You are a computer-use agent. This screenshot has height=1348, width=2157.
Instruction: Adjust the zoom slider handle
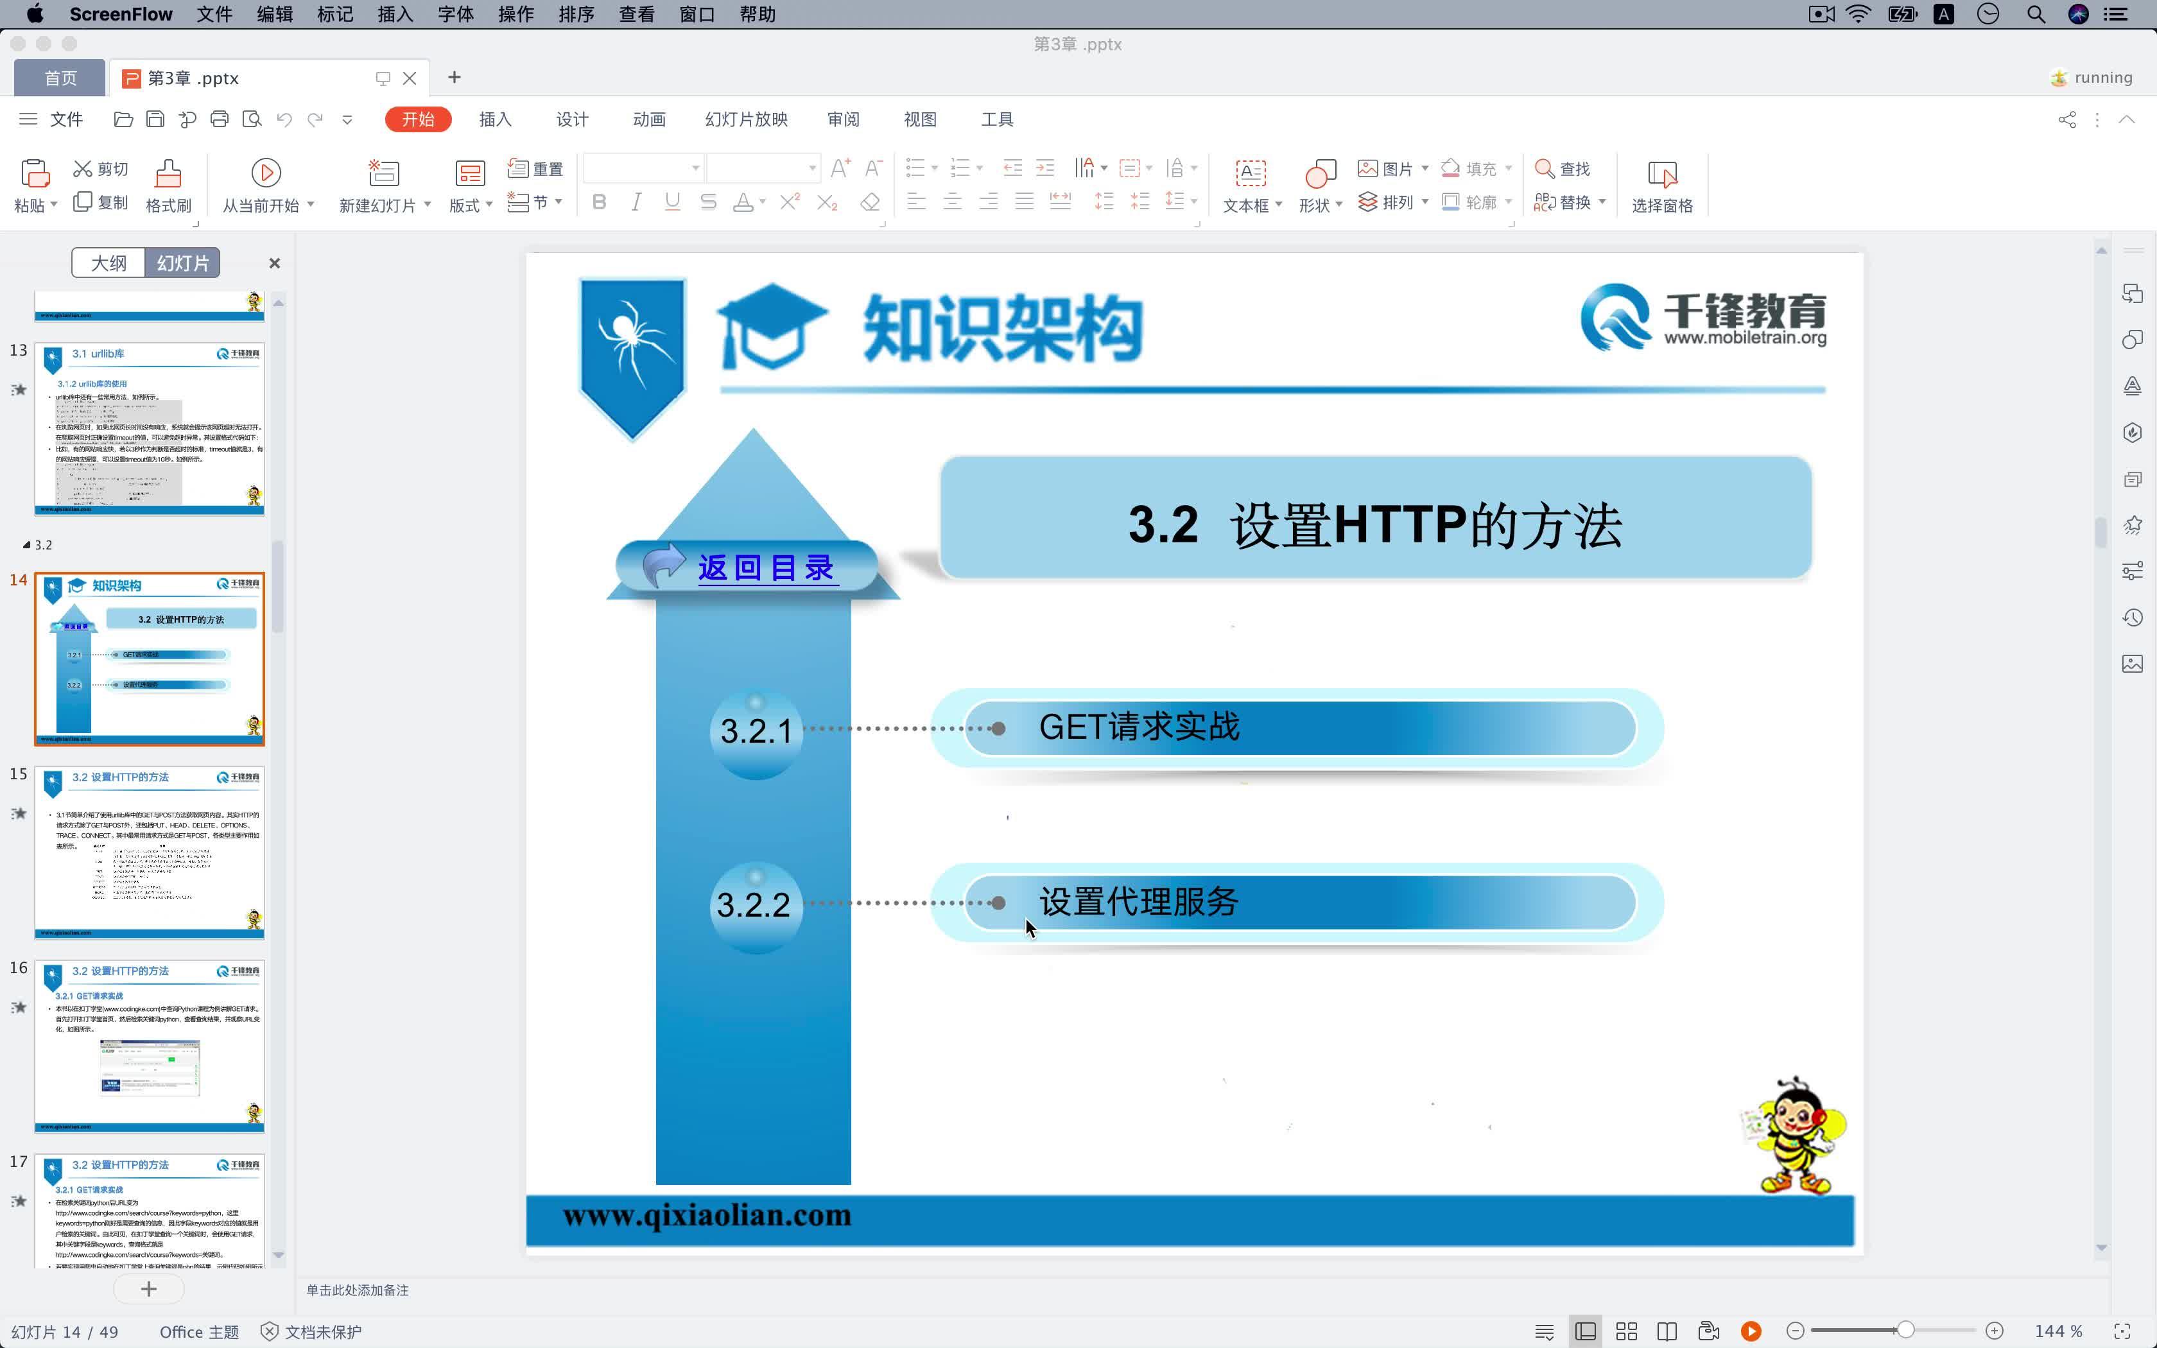[1905, 1330]
